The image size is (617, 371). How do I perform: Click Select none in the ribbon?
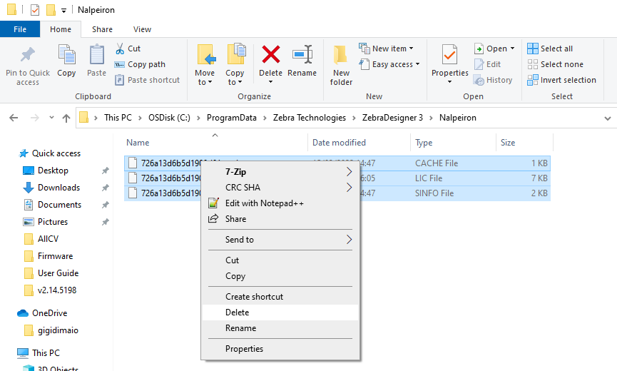(555, 64)
